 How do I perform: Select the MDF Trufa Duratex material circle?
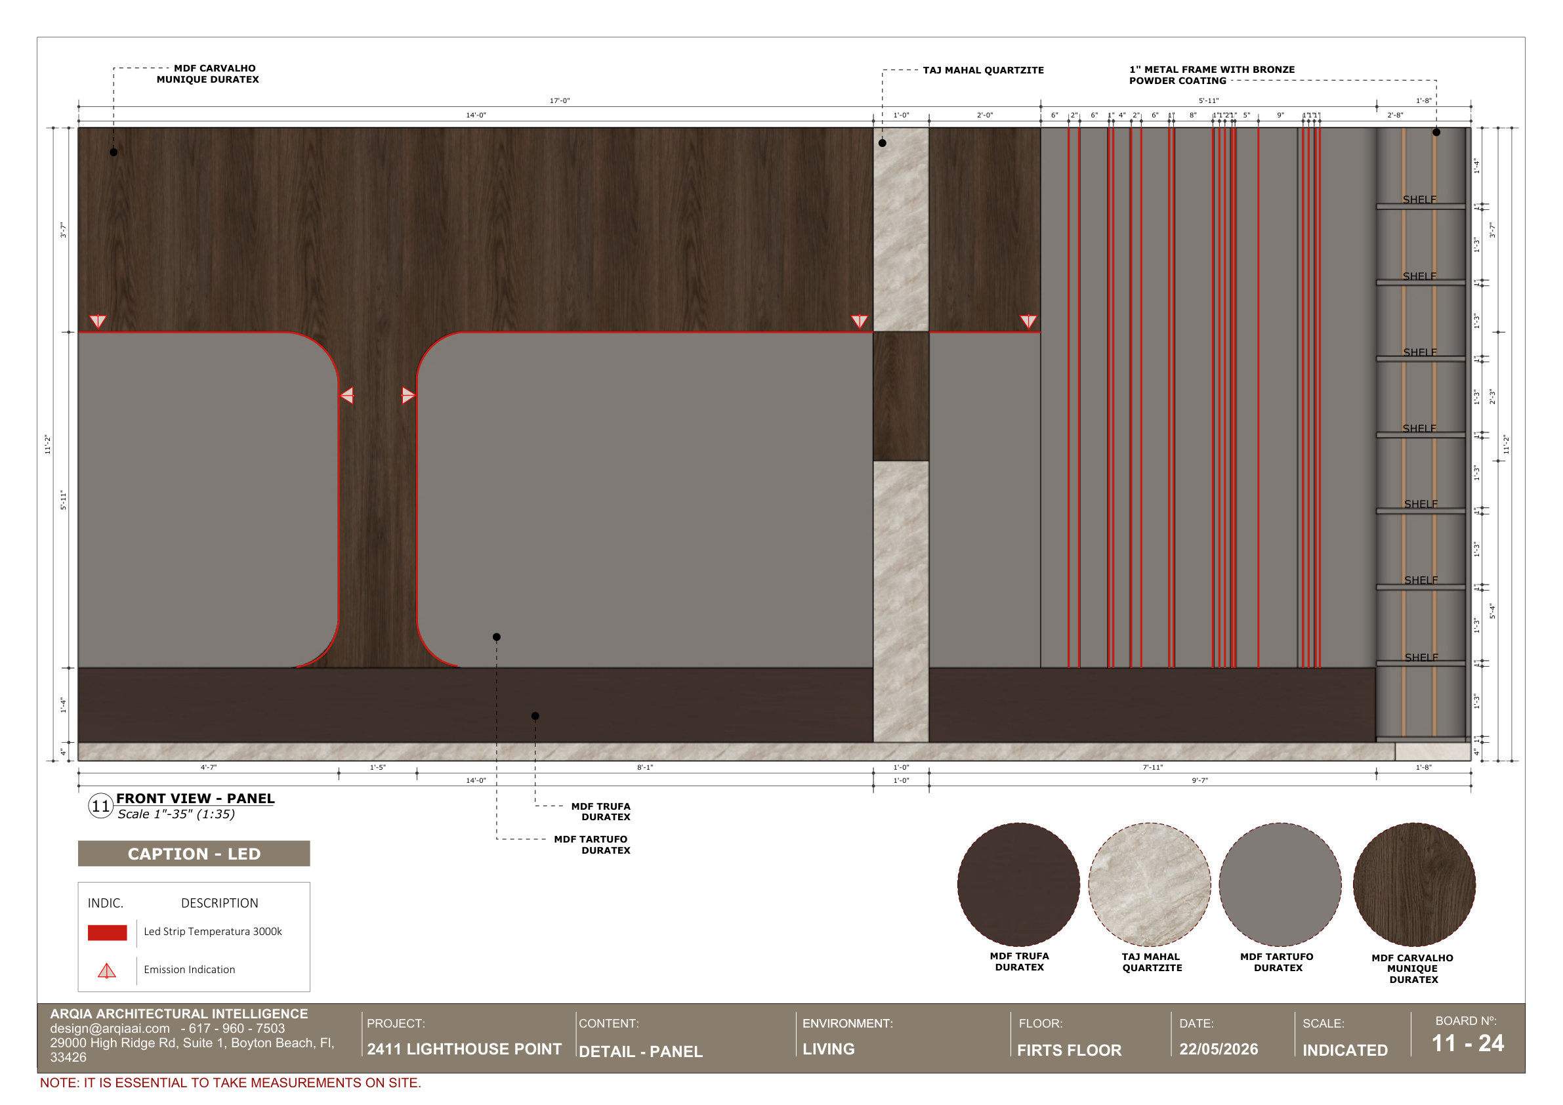pyautogui.click(x=1018, y=885)
